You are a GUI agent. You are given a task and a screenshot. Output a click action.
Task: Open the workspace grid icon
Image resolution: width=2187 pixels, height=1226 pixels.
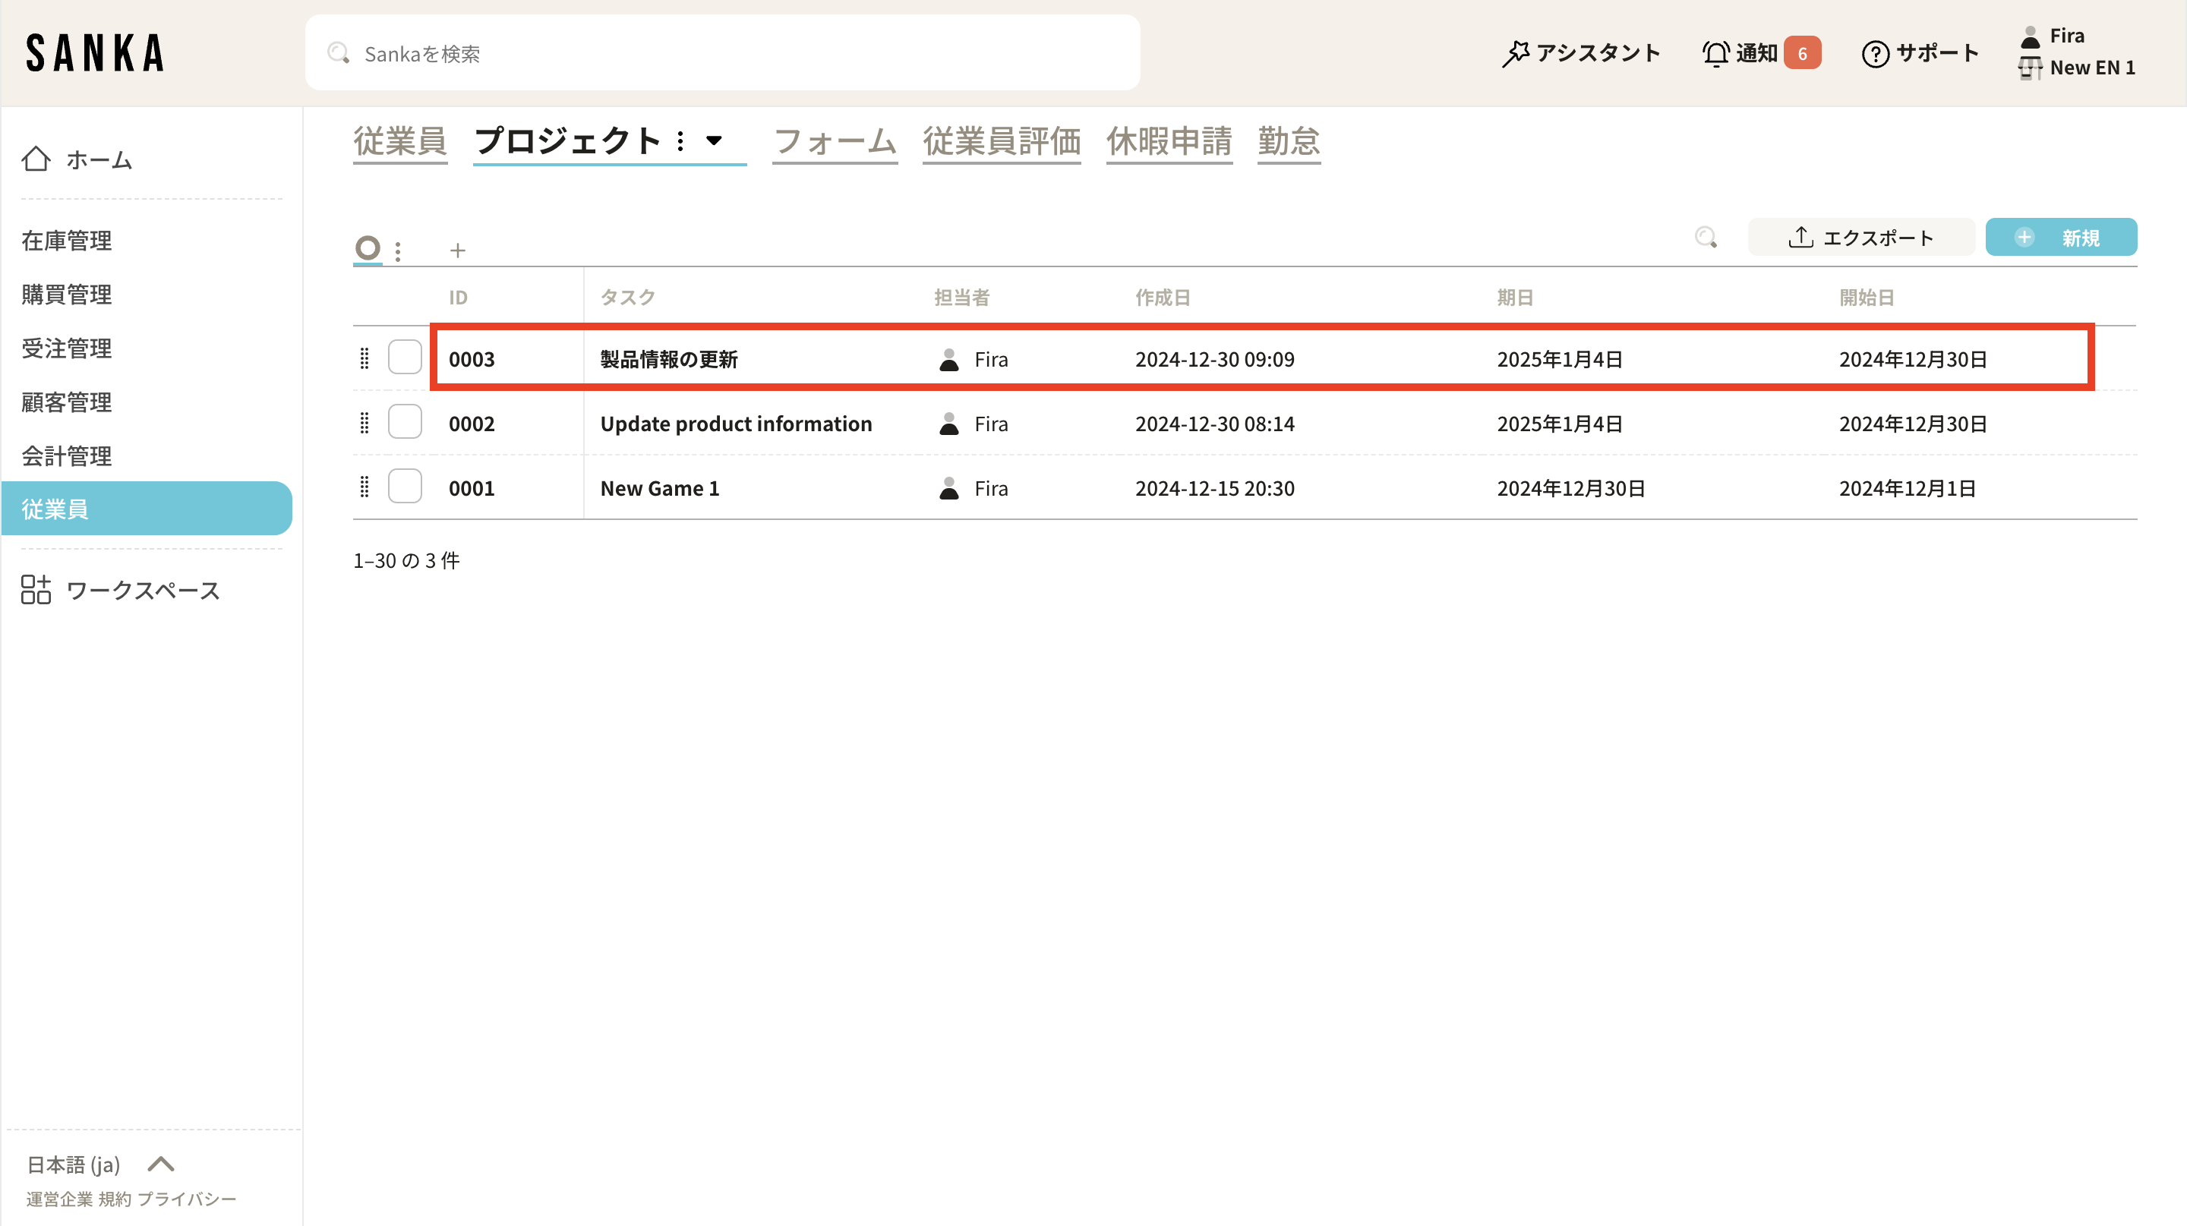click(36, 590)
